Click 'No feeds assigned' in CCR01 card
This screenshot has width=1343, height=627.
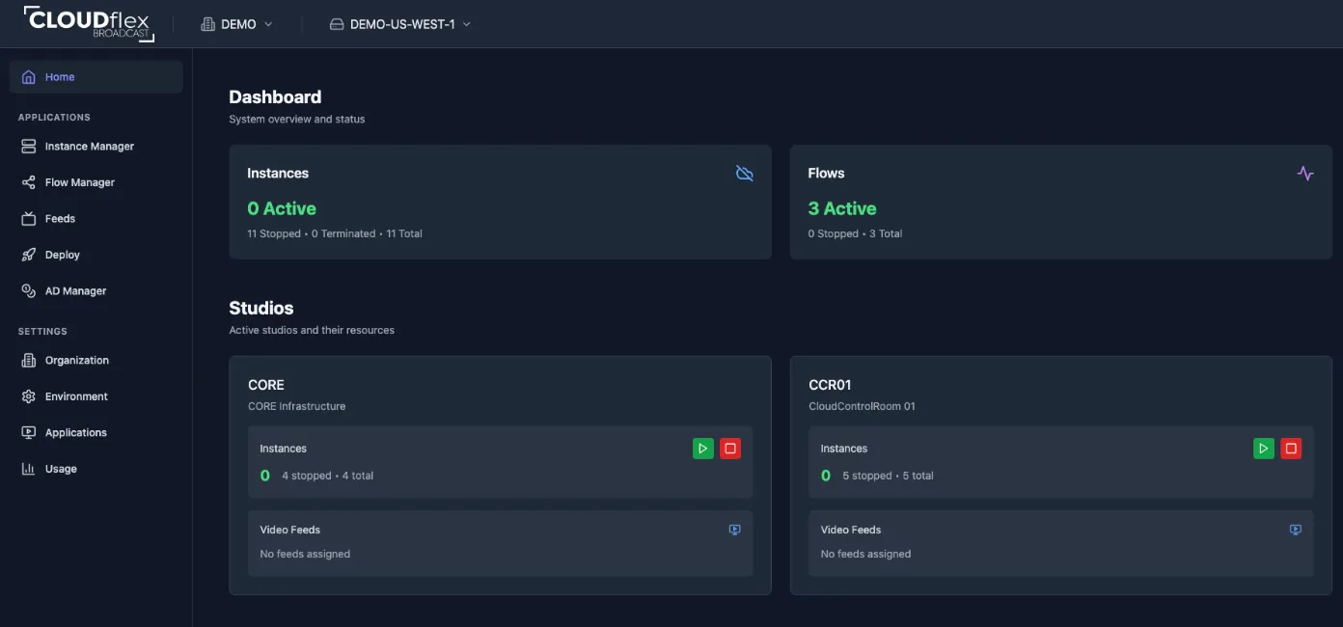[865, 554]
